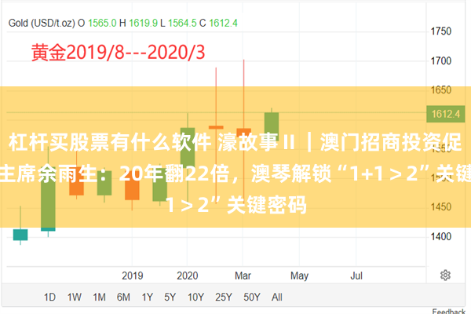Click the 1400 price axis value
This screenshot has height=314, width=471.
point(441,237)
